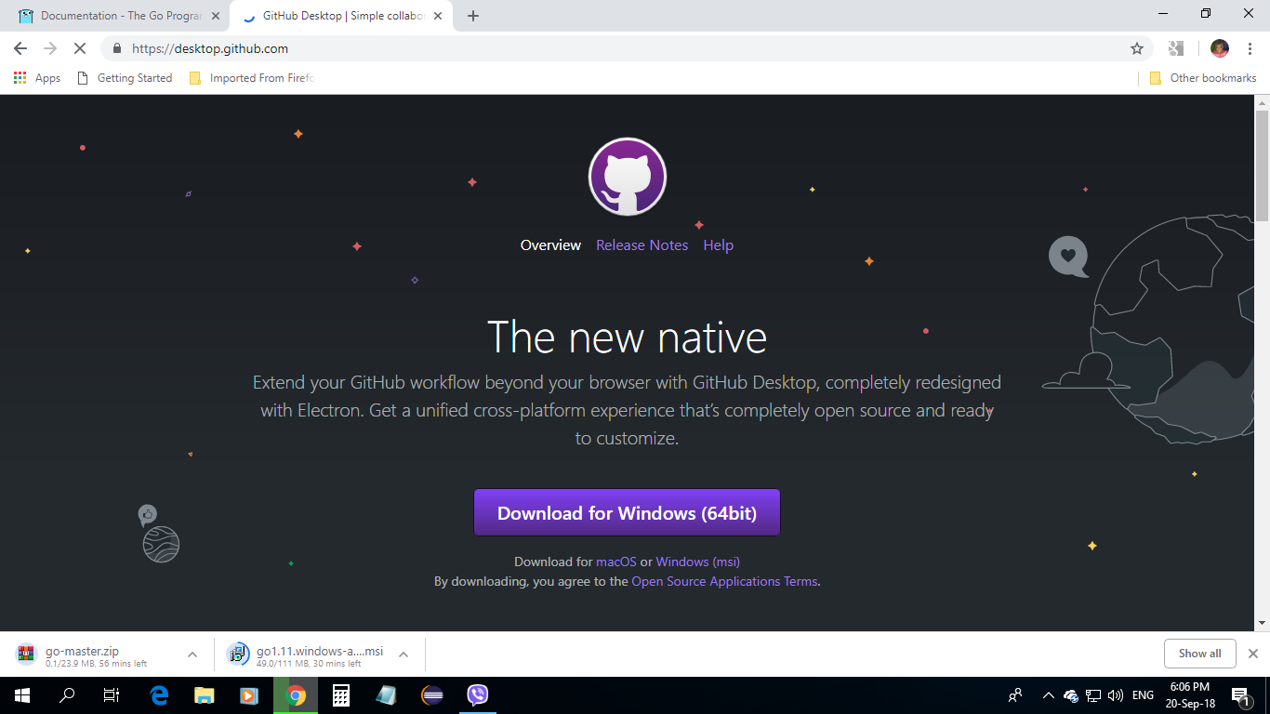Follow the macOS download link
Image resolution: width=1270 pixels, height=714 pixels.
(x=615, y=562)
